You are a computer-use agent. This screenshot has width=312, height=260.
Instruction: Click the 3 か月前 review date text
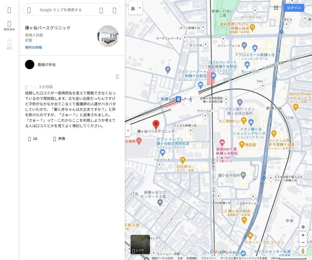pos(46,87)
